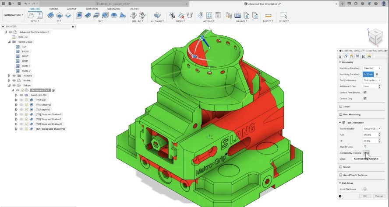Image resolution: width=389 pixels, height=207 pixels.
Task: Expand the Analysis tree node
Action: 9,76
